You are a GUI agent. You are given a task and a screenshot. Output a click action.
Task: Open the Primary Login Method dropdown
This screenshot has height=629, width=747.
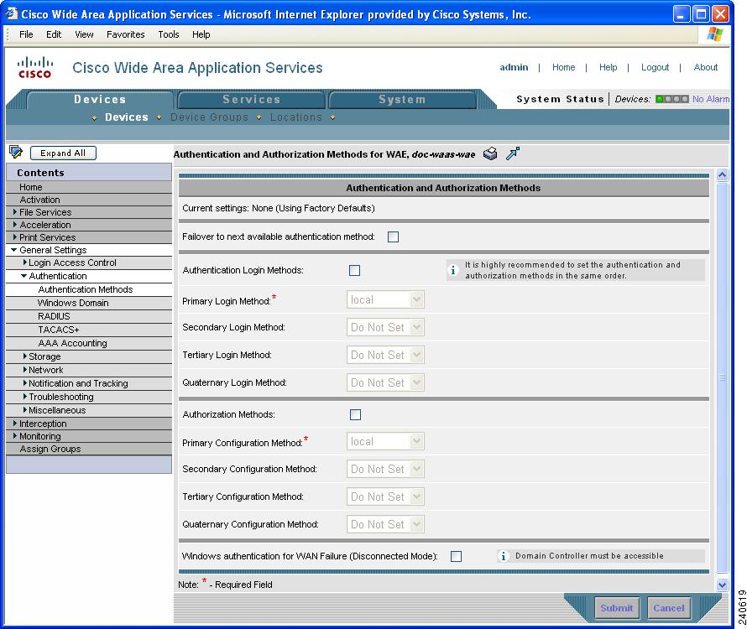click(x=385, y=300)
